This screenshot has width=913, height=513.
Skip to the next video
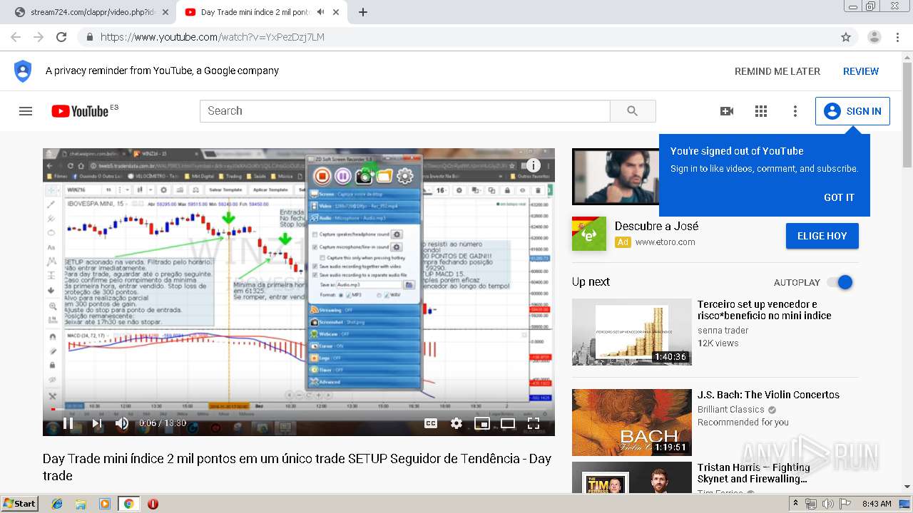click(96, 423)
